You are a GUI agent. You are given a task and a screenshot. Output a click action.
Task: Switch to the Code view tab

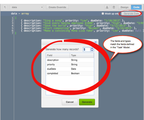[x=136, y=7]
